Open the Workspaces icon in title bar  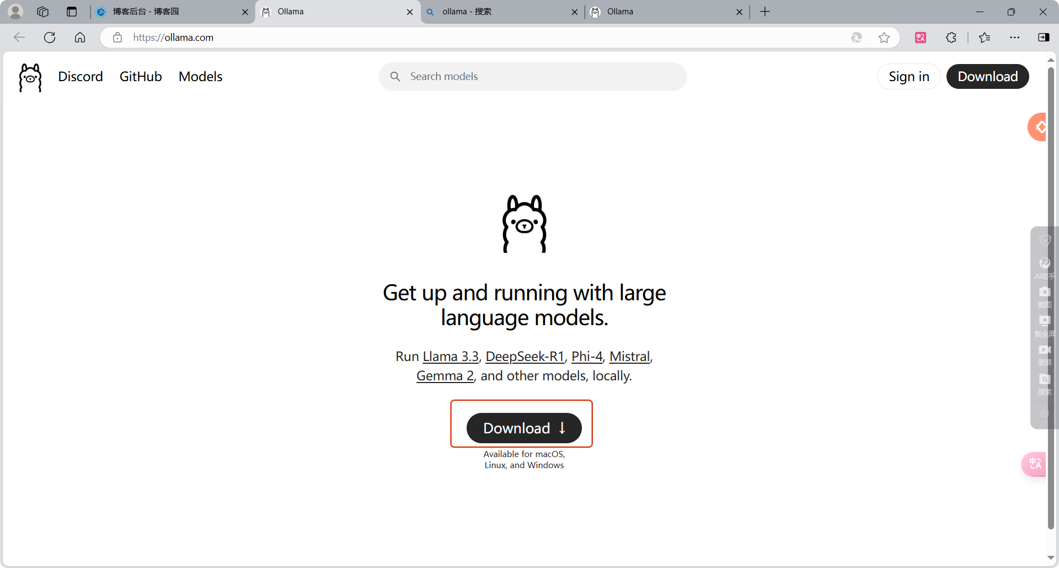click(43, 12)
